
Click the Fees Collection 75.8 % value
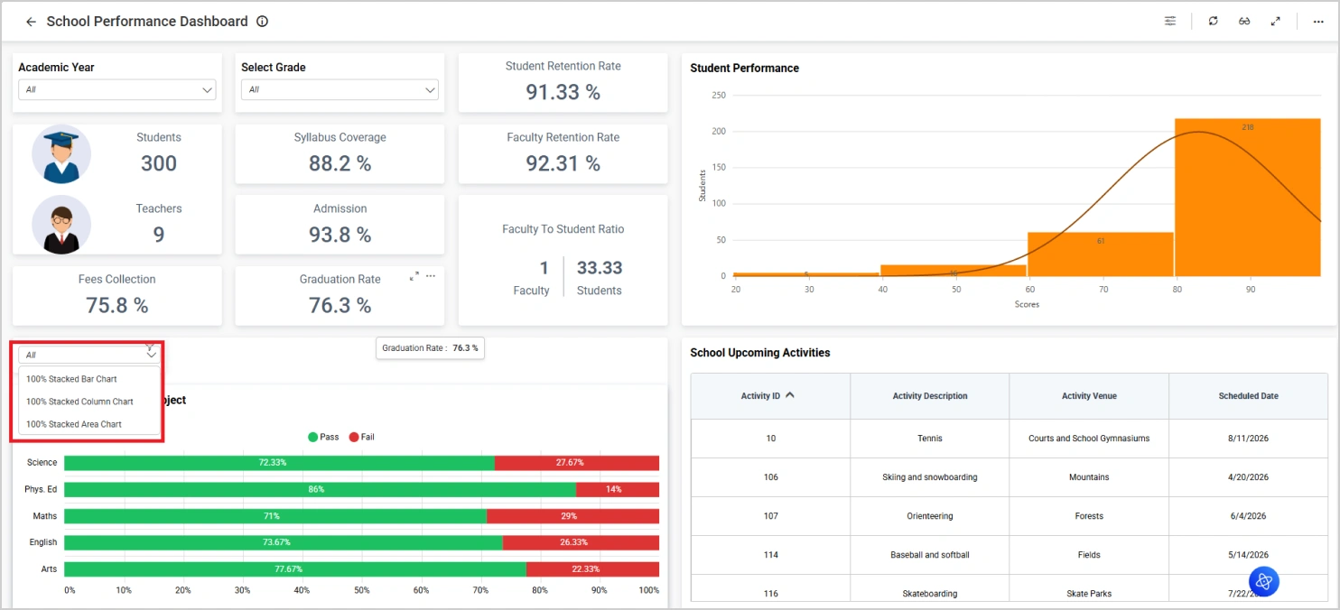117,305
